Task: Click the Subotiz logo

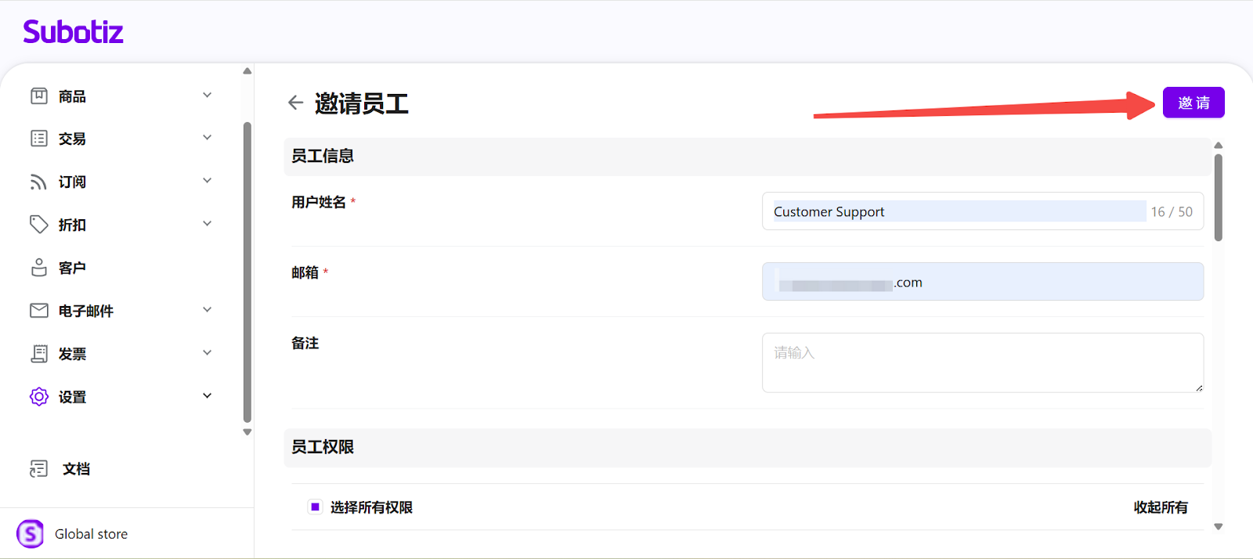Action: (x=73, y=32)
